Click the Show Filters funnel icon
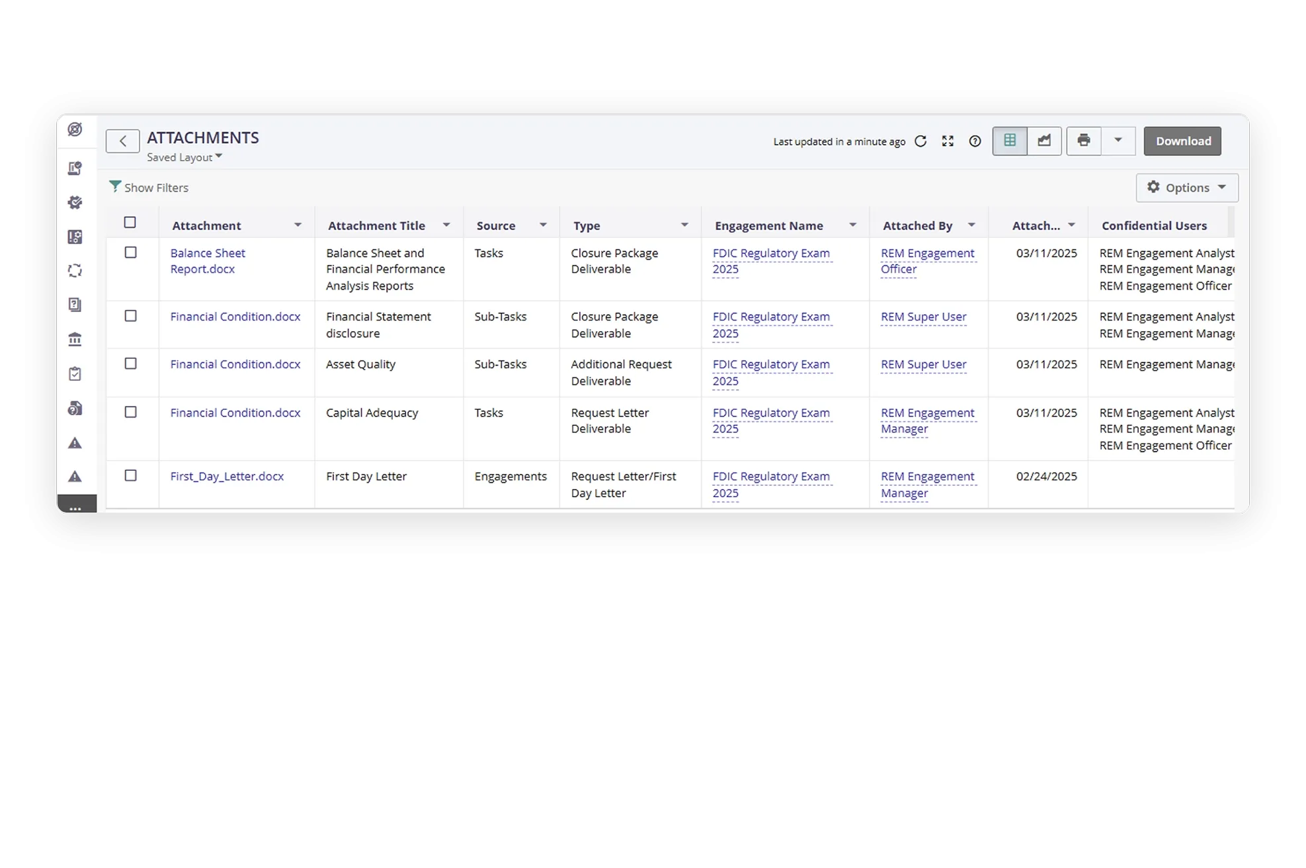 tap(115, 187)
